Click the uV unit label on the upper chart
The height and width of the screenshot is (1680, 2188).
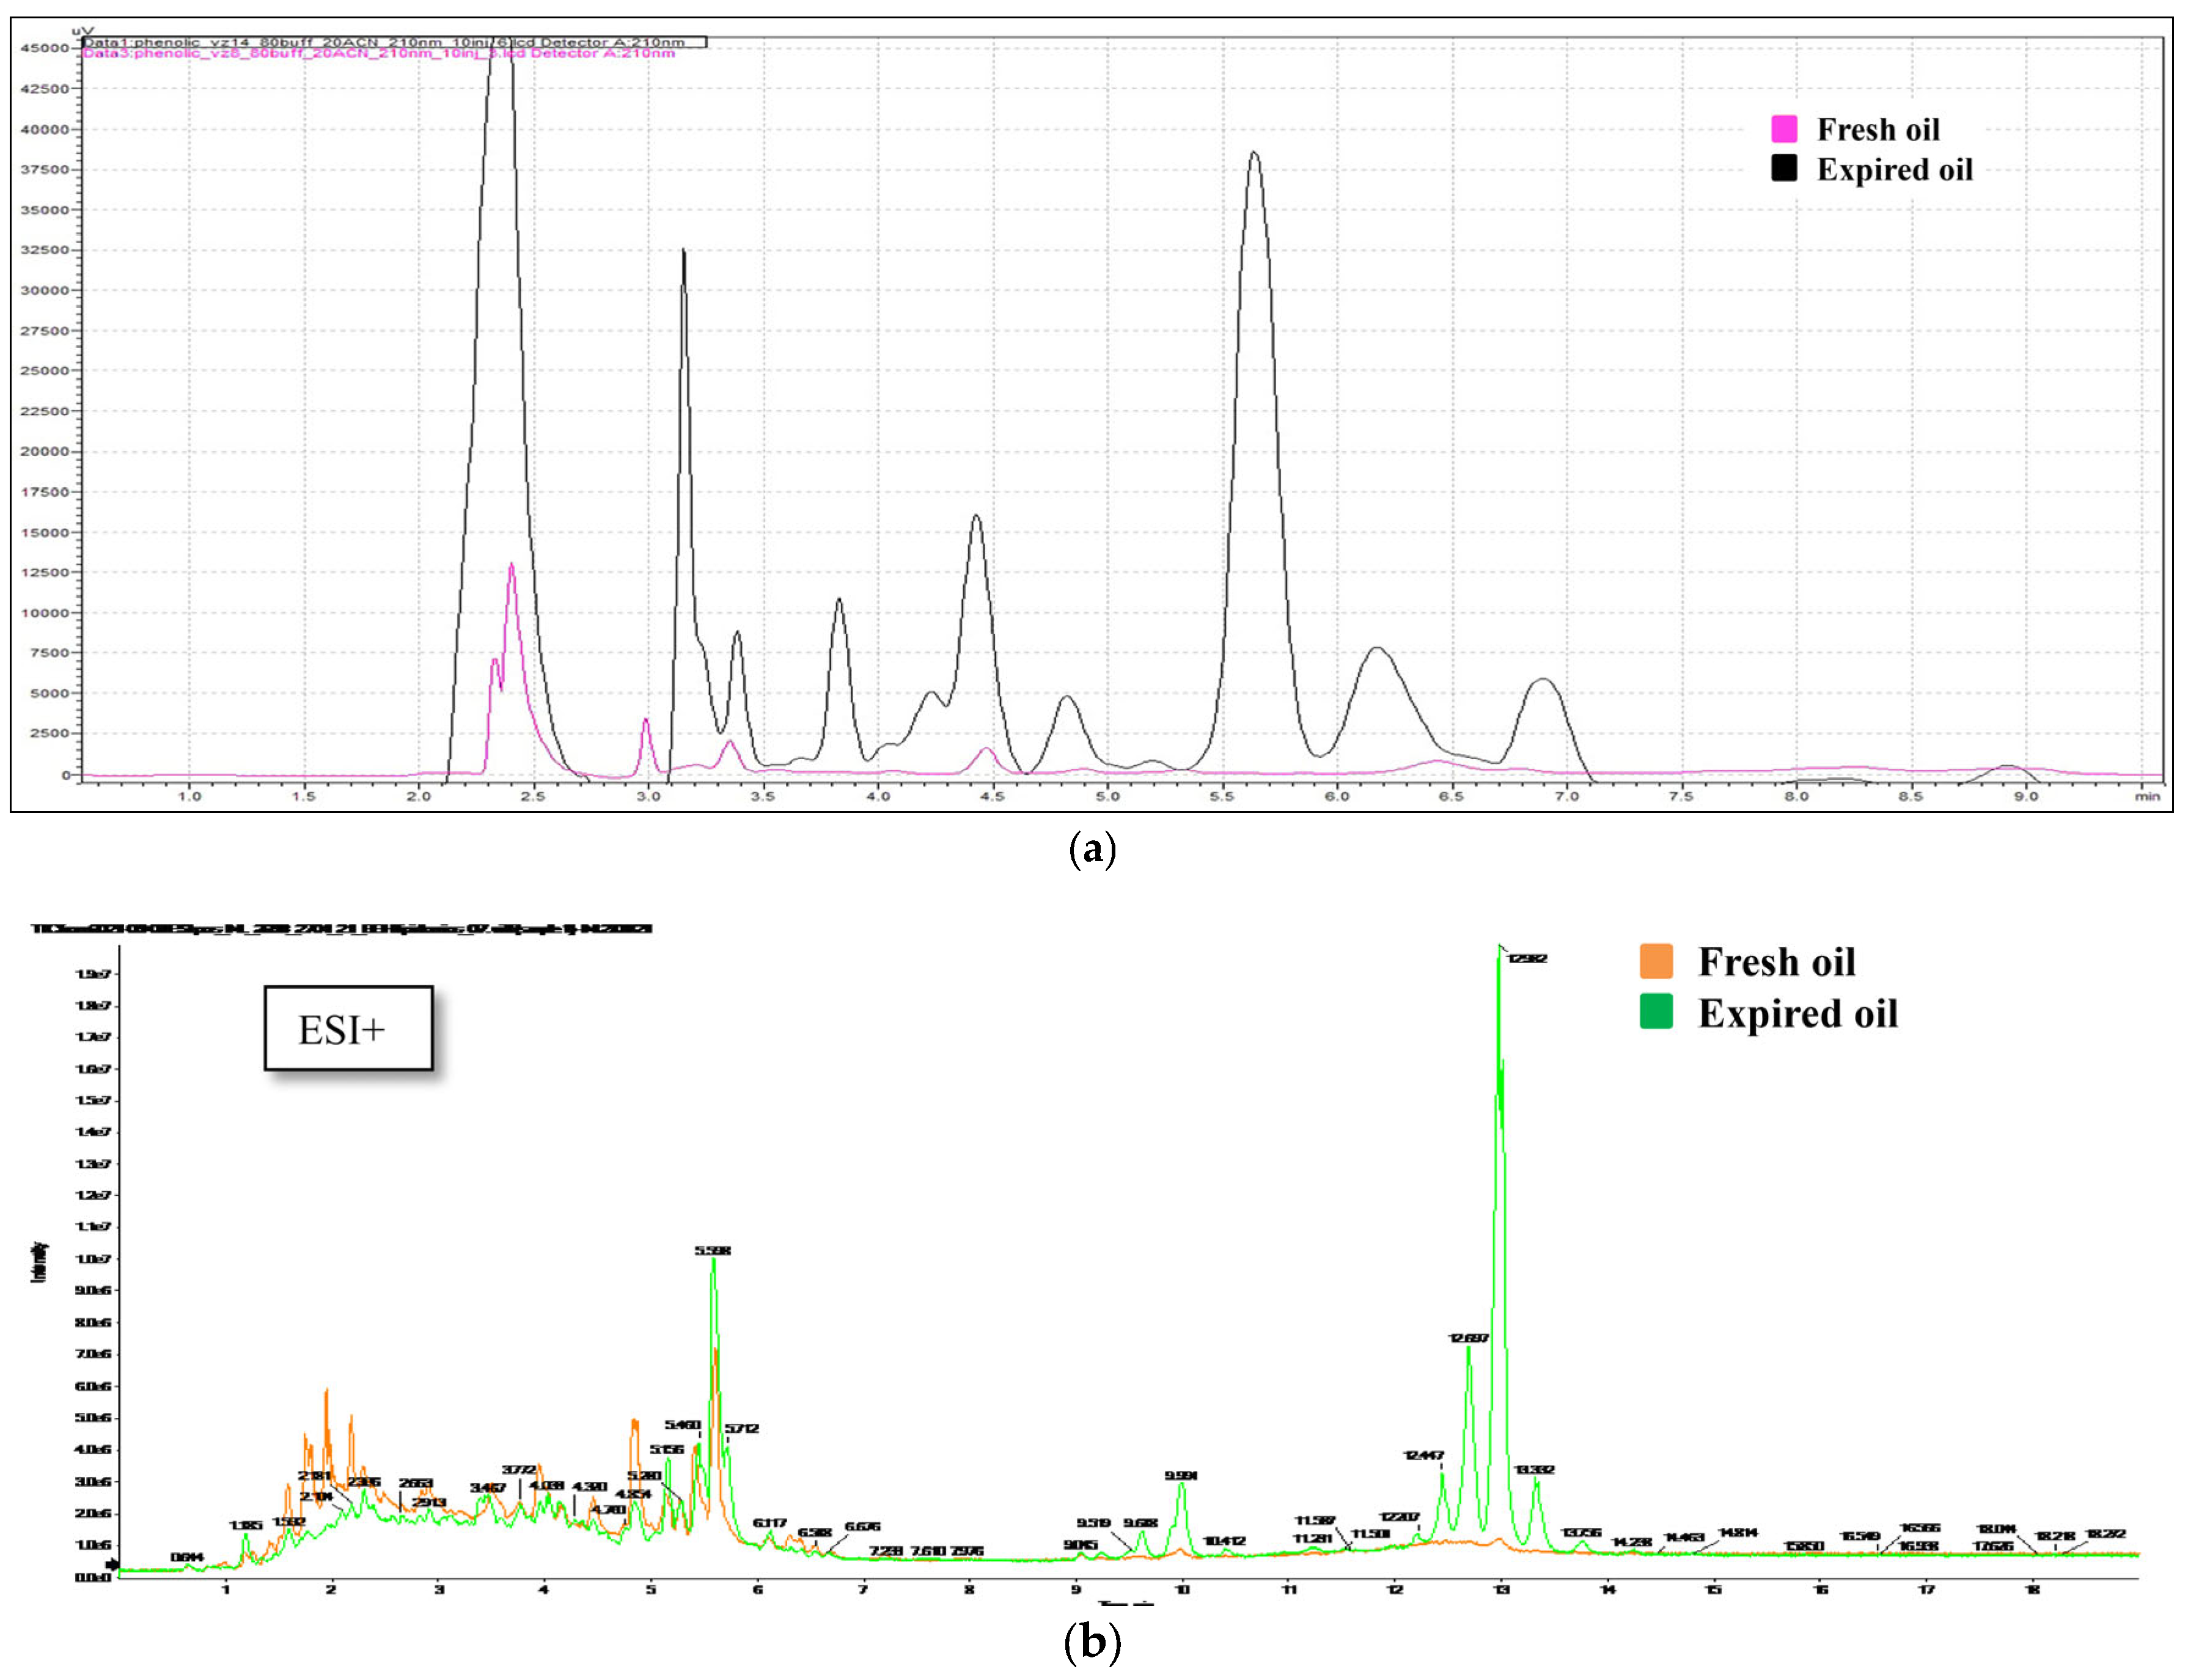pyautogui.click(x=82, y=31)
